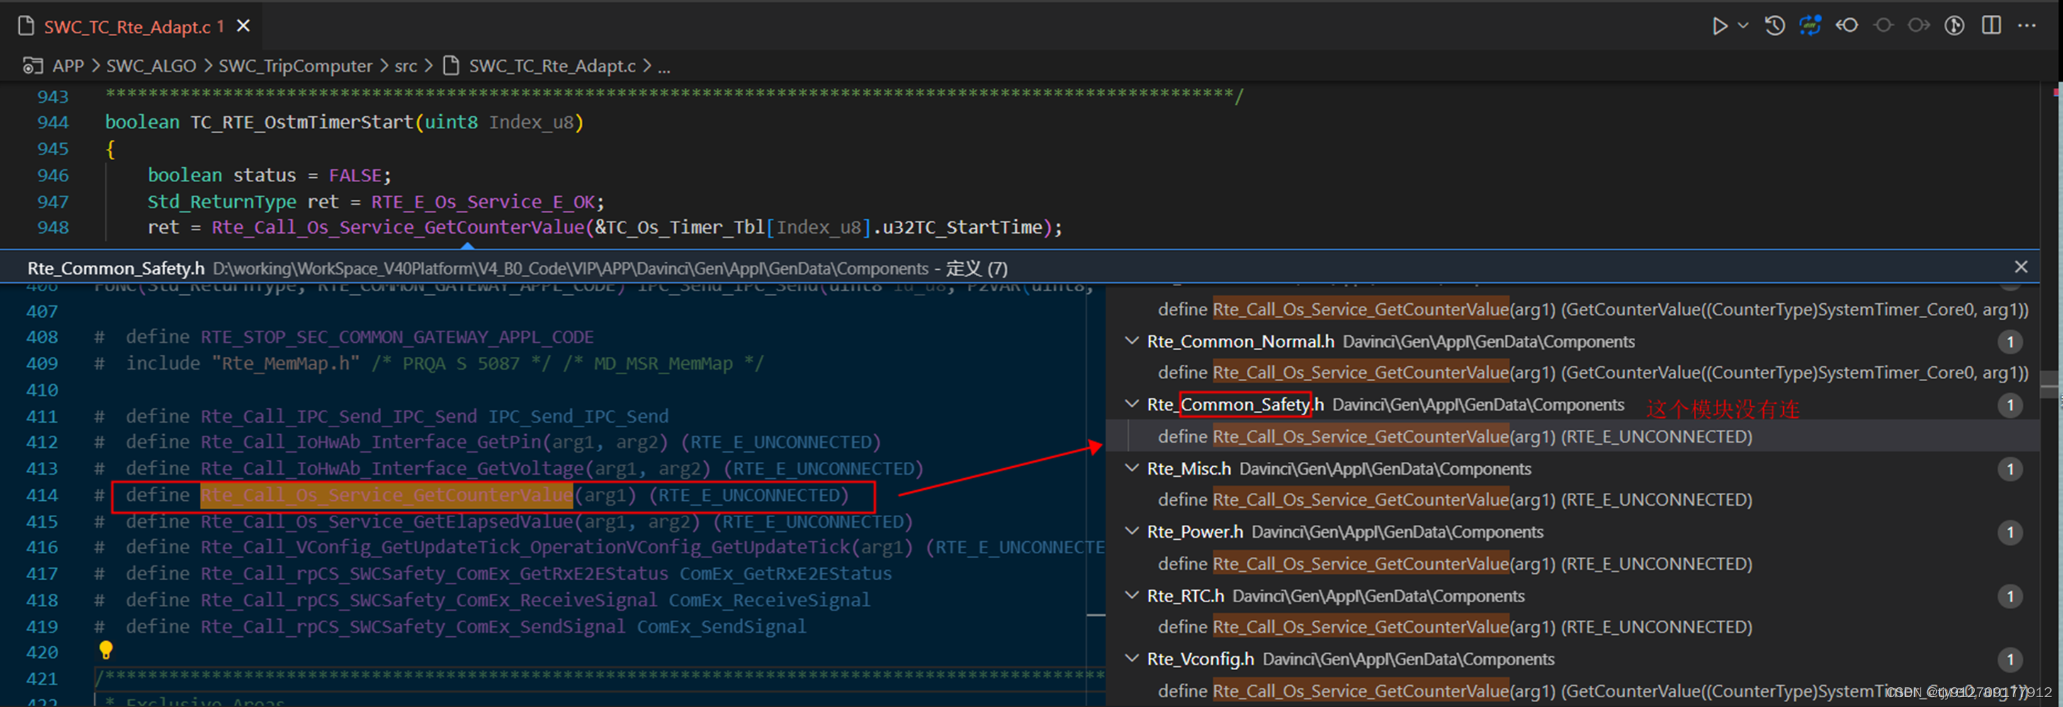Click the lightbulb code action on line 420
Screen dimensions: 2063x707
106,650
